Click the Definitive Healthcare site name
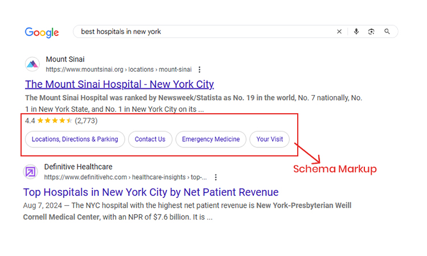 tap(78, 167)
